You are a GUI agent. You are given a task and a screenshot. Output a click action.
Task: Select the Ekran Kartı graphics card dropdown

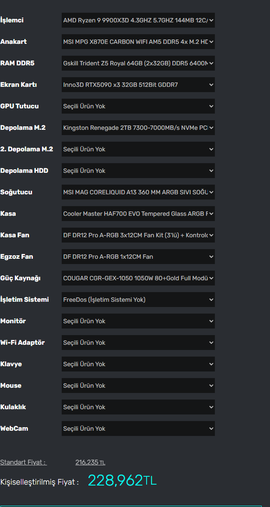(138, 85)
